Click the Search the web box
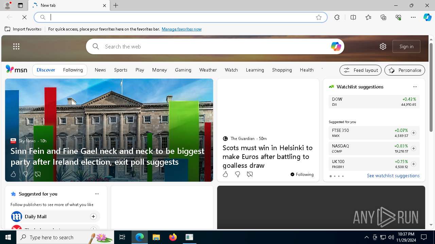 click(x=215, y=46)
